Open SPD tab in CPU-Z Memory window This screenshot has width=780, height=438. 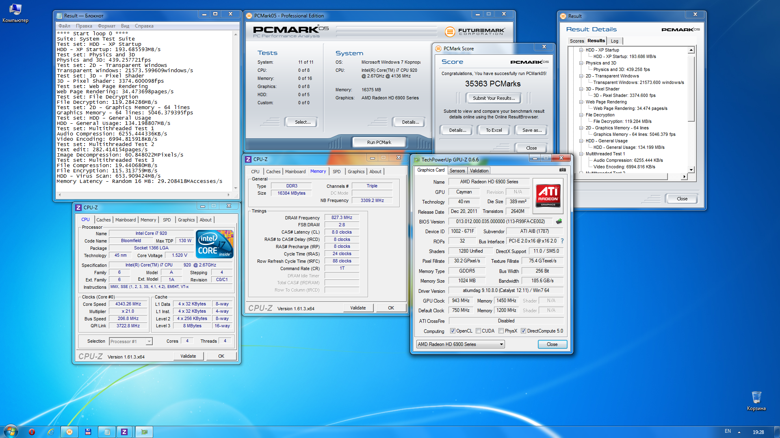[336, 172]
